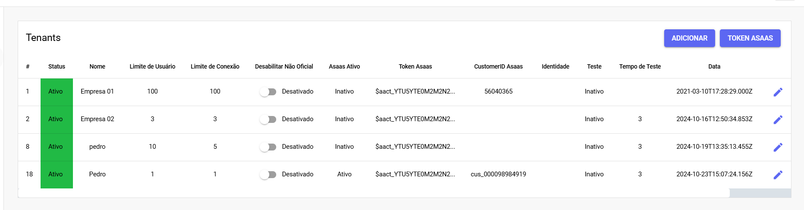This screenshot has width=804, height=210.
Task: Select the customer ID cus_000098984919
Action: click(498, 174)
